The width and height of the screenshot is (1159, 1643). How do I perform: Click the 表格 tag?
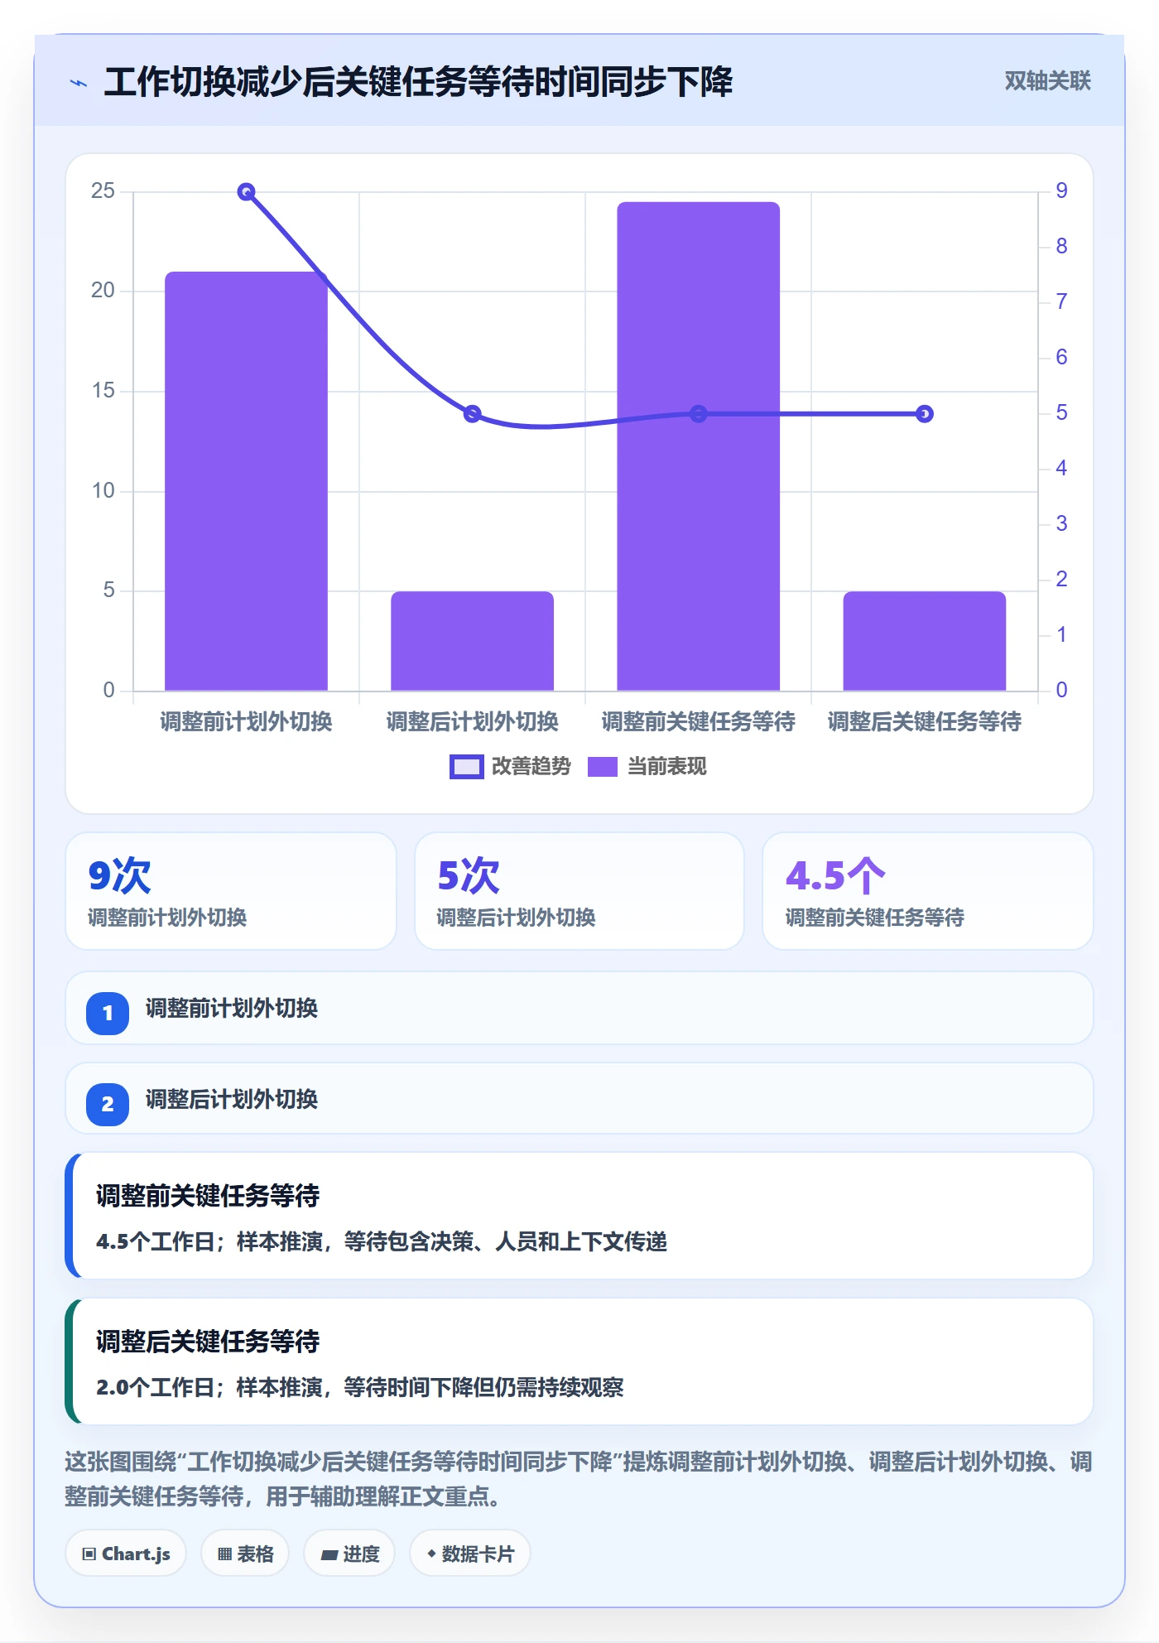tap(245, 1554)
